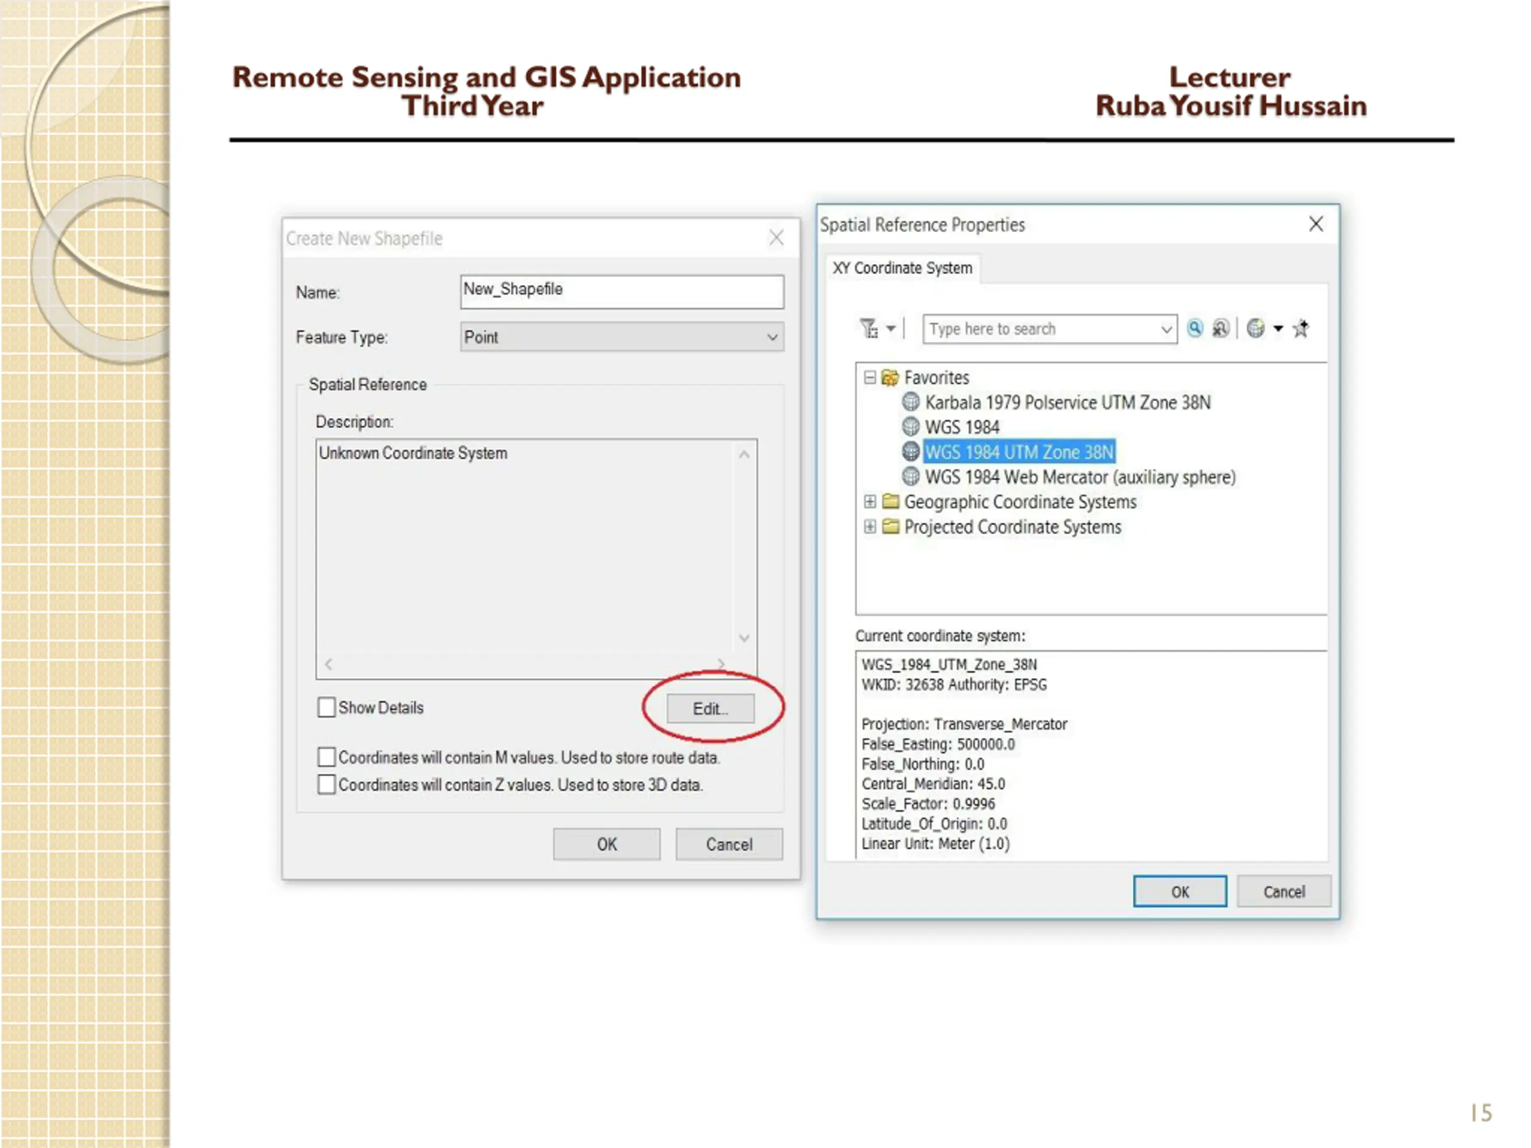Click Central_Meridian: 45.0 text

click(x=933, y=784)
